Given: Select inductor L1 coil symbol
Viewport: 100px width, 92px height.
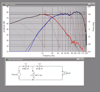Looking at the screenshot, I should (33, 75).
